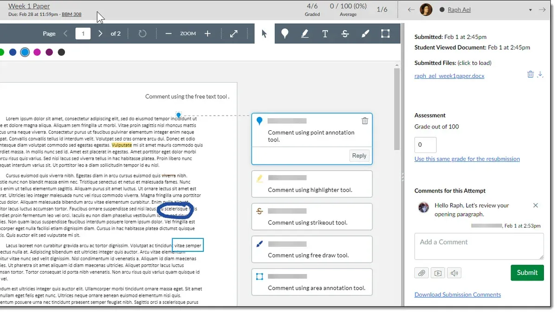Delete the submitted file raph_ael_week1paper.docx
Screen dimensions: 557x313
(x=530, y=74)
